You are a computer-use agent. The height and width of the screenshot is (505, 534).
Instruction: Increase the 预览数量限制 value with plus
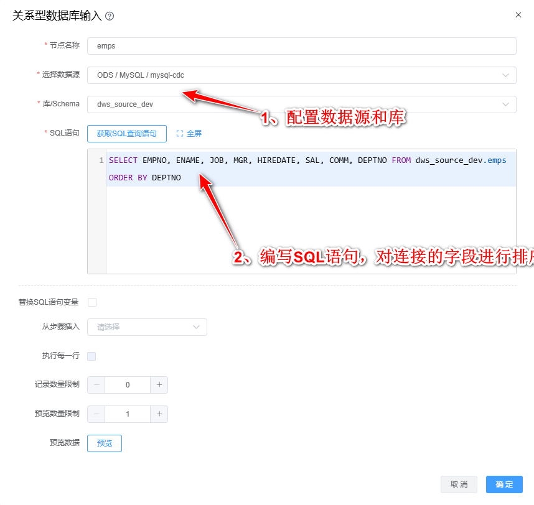pyautogui.click(x=159, y=414)
